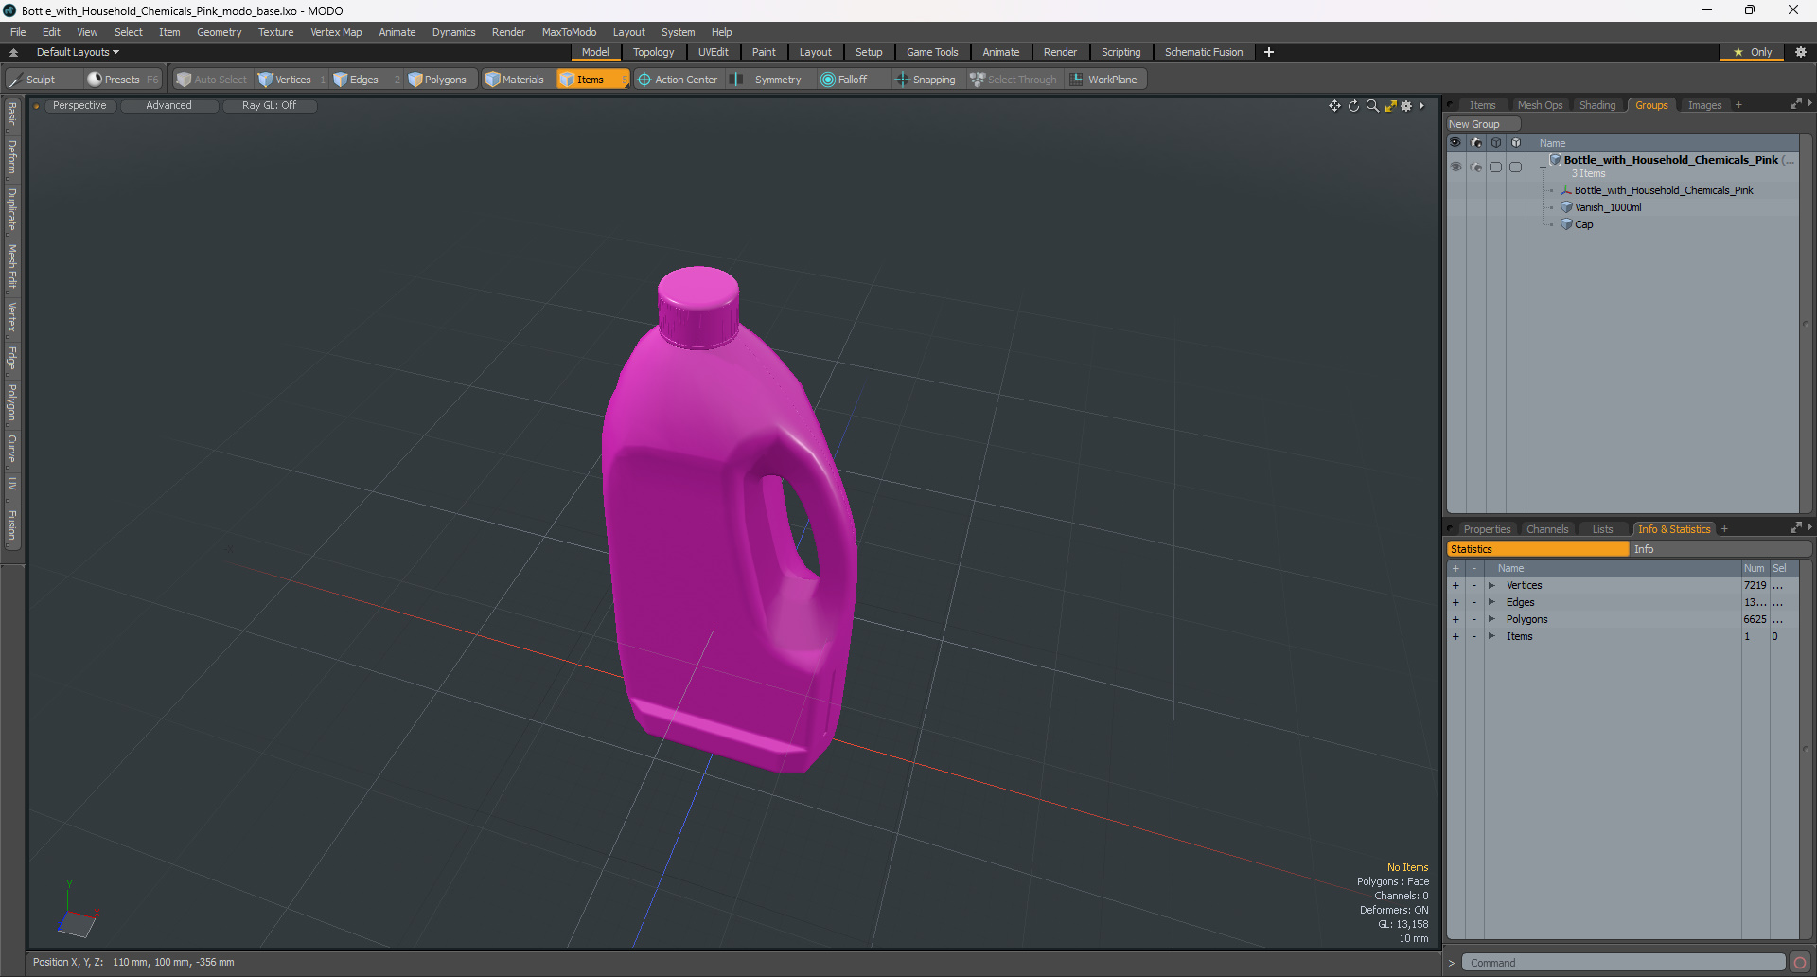Expand the Vertices statistics row
The height and width of the screenshot is (977, 1817).
coord(1491,586)
